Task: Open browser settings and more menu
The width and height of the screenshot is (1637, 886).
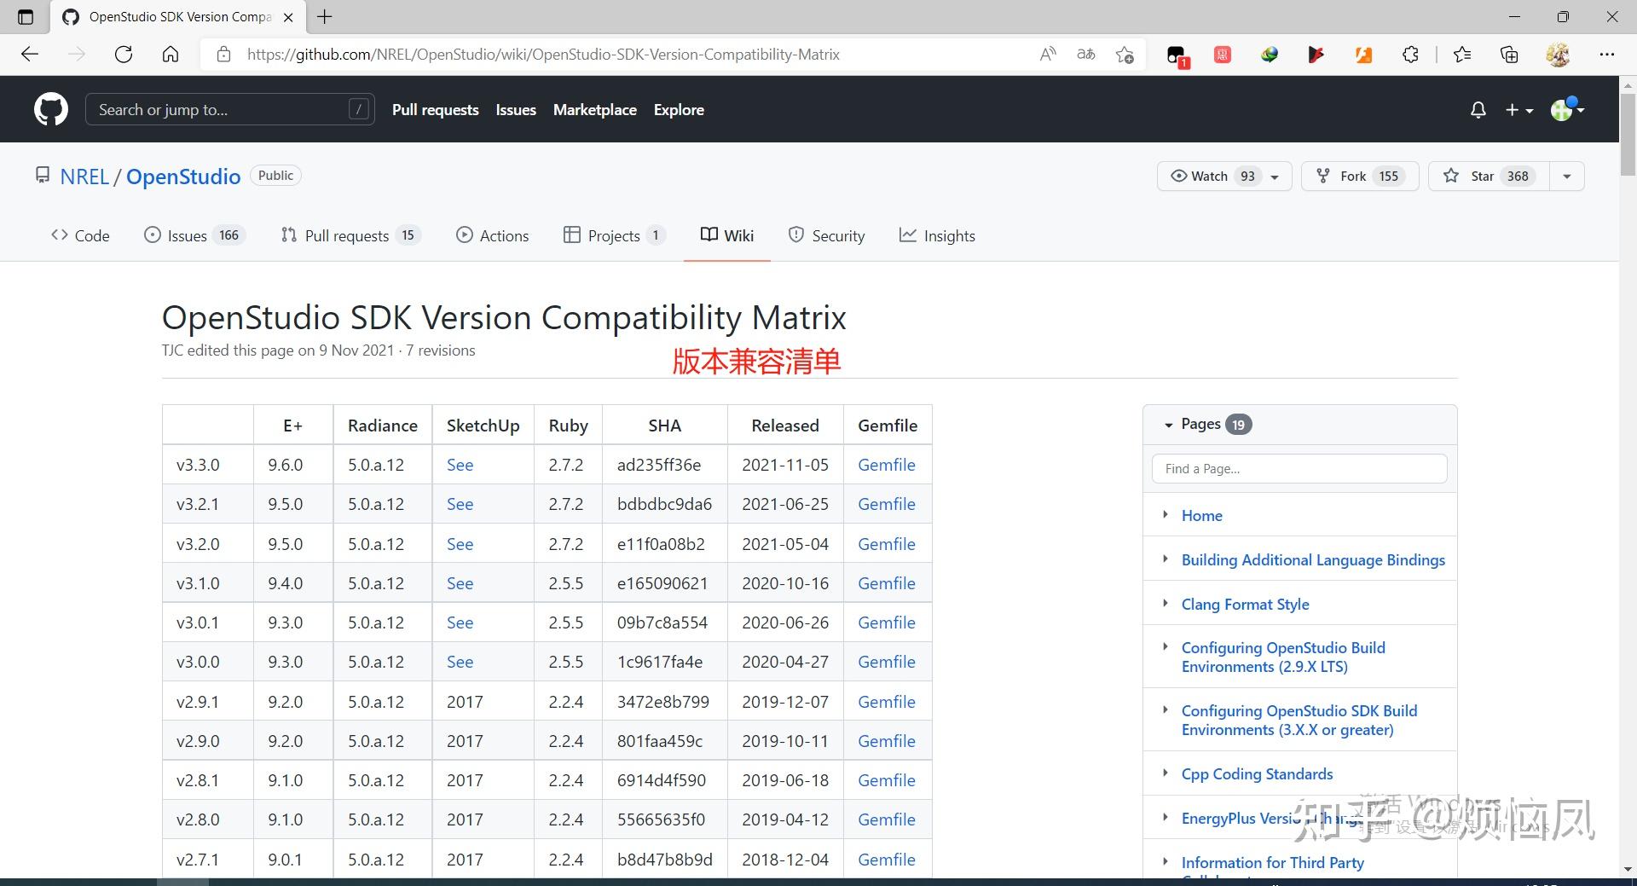Action: pos(1607,55)
